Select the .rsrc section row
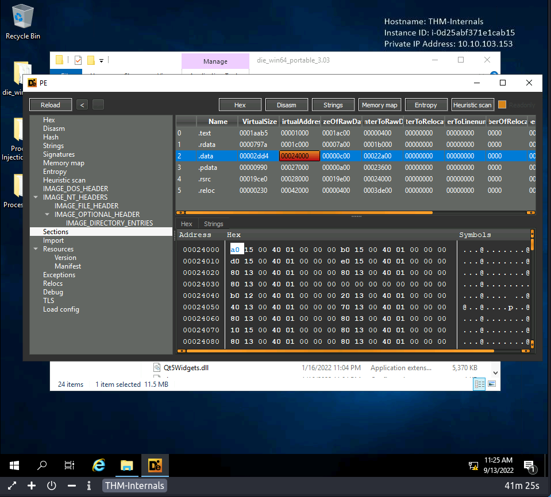The image size is (551, 497). pyautogui.click(x=206, y=178)
